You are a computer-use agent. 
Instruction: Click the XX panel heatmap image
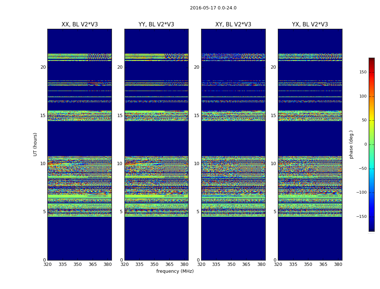tap(80, 144)
